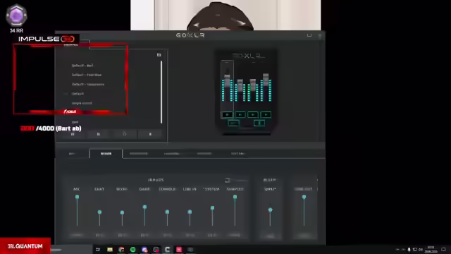Click third mute button on the device image
This screenshot has width=451, height=254.
click(253, 115)
